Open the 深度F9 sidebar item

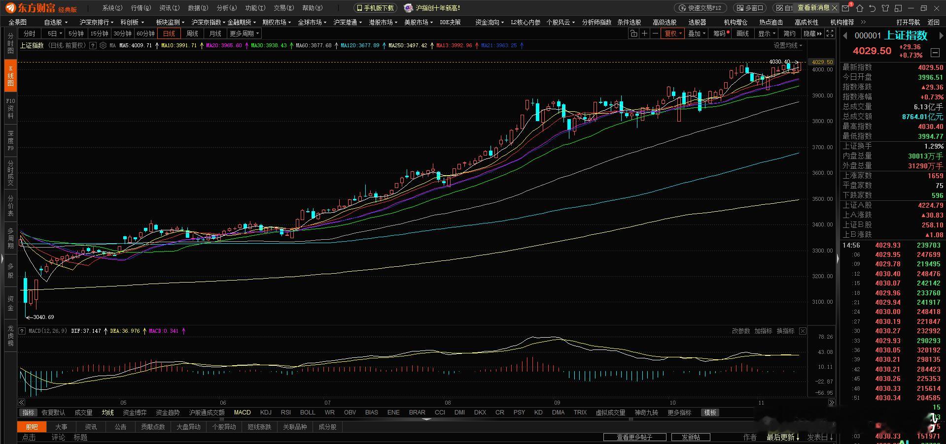10,141
